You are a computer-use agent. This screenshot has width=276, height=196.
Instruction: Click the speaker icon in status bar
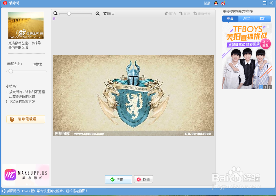pyautogui.click(x=3, y=191)
